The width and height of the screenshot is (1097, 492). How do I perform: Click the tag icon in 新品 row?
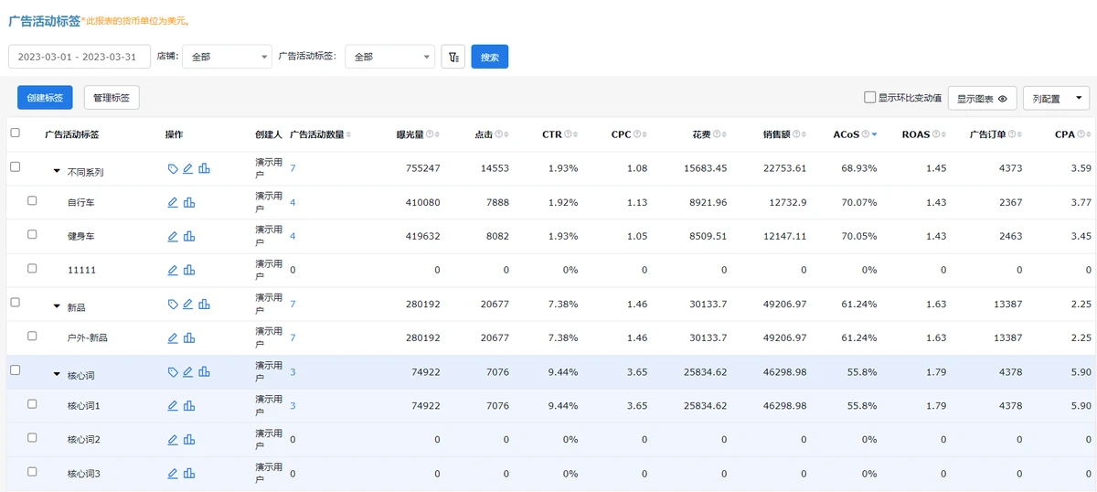pos(173,304)
